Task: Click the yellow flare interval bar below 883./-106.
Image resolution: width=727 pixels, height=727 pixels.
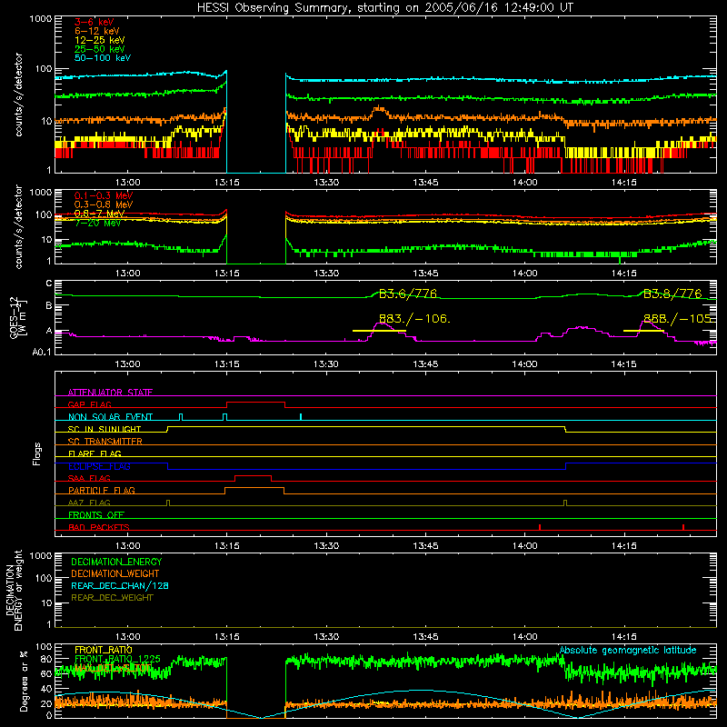Action: [379, 331]
